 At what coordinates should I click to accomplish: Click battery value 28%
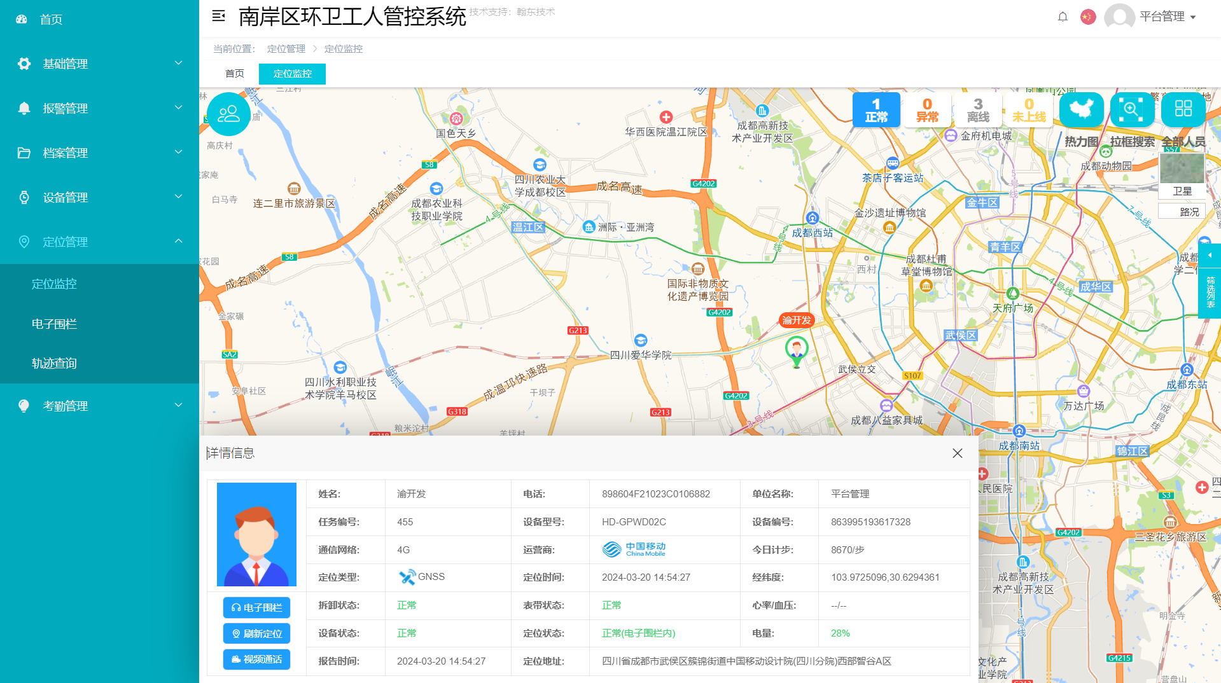tap(840, 633)
